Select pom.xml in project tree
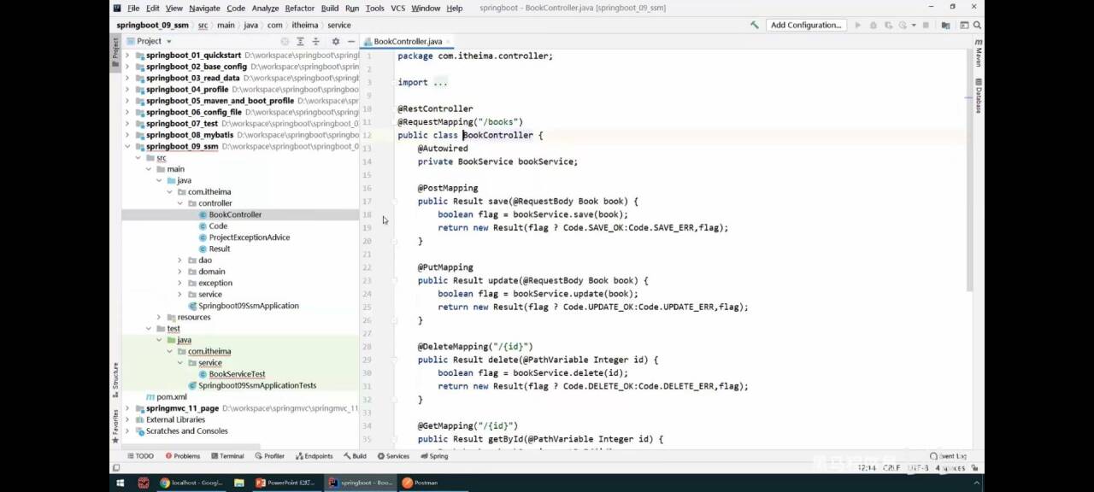Screen dimensions: 1094x492 (172, 397)
